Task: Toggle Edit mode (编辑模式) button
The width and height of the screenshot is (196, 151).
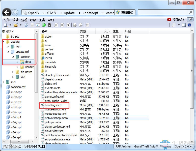Action: click(125, 12)
